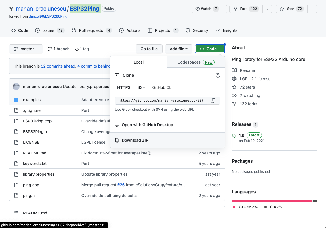Open pull request #26 link
326x228 pixels.
pyautogui.click(x=121, y=185)
